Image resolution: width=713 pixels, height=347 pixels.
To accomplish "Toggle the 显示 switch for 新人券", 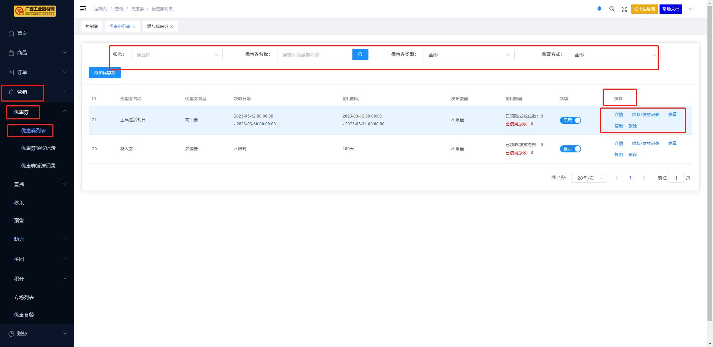I will coord(570,149).
